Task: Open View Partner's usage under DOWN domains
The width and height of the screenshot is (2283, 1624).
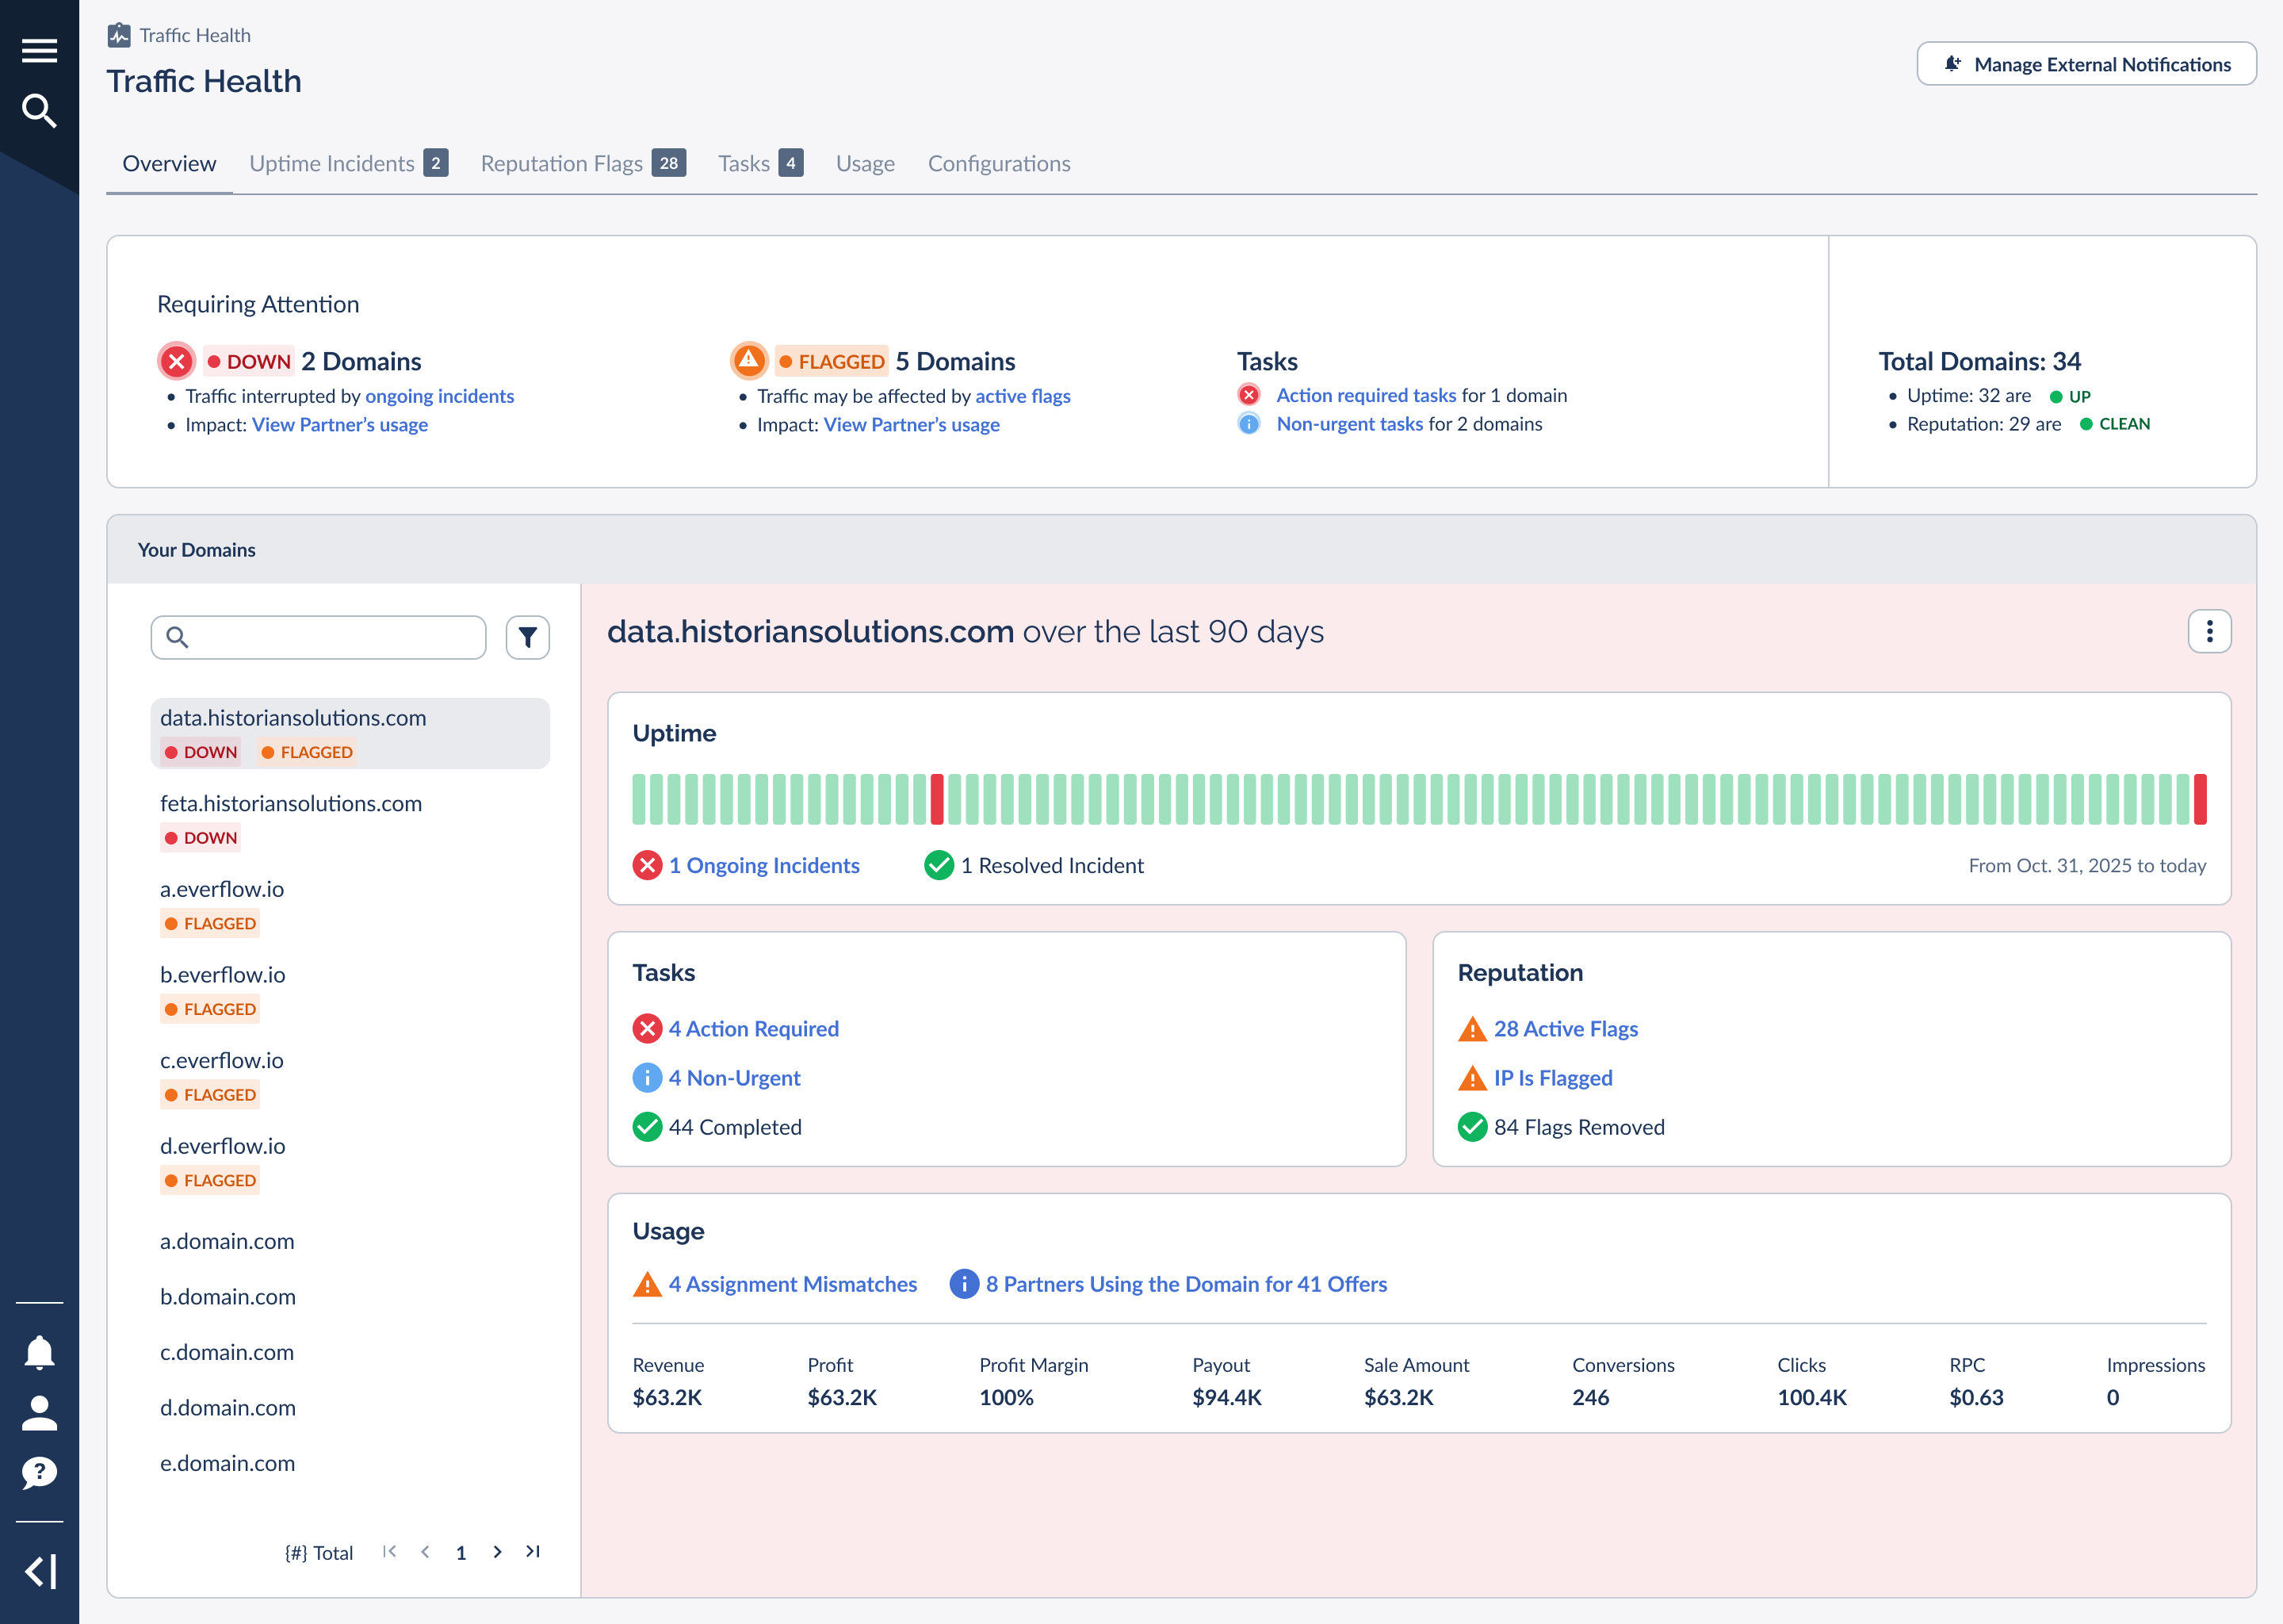Action: tap(340, 425)
